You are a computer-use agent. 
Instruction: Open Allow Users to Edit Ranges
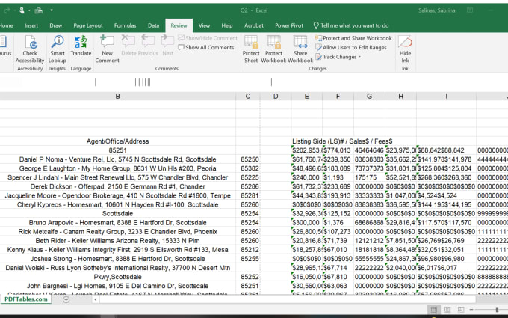coord(351,47)
